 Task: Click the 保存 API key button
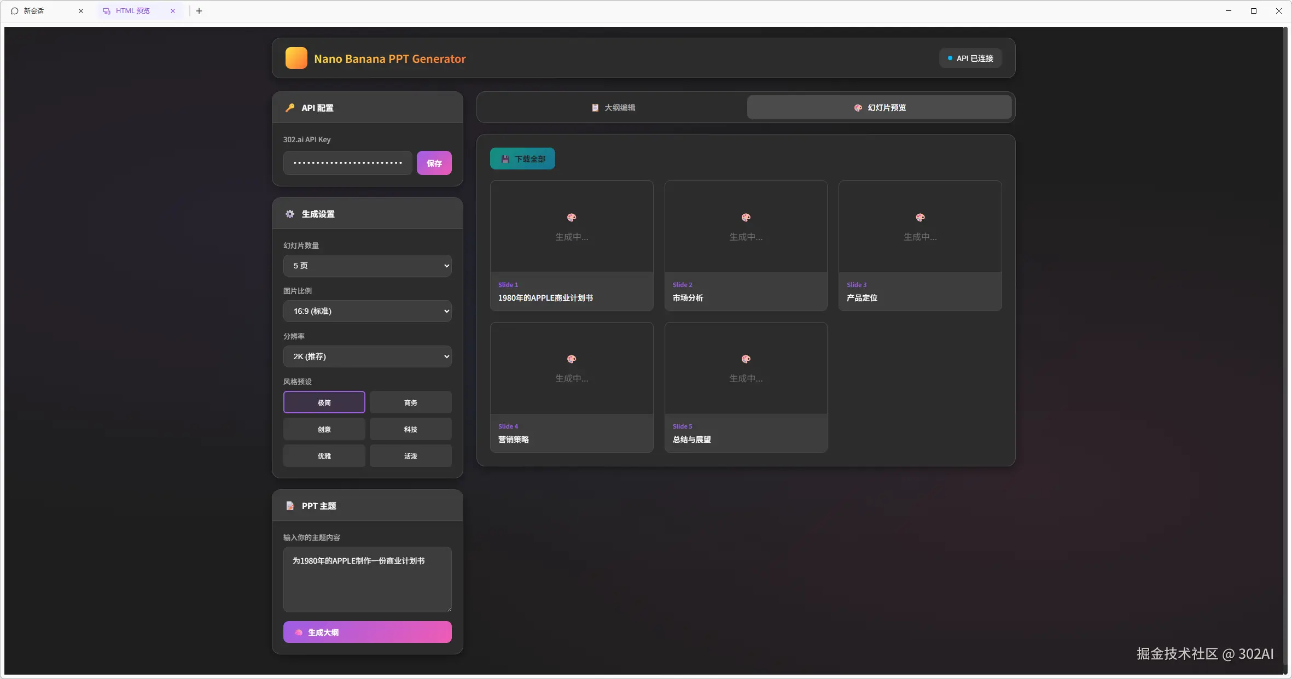click(x=434, y=163)
